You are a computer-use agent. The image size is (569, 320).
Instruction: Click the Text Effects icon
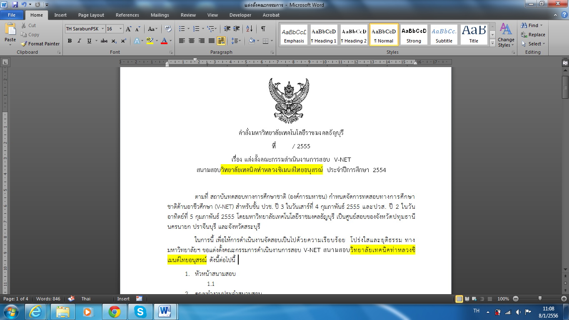pyautogui.click(x=137, y=41)
